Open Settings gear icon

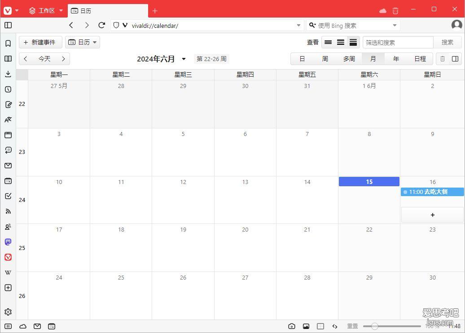click(x=8, y=312)
